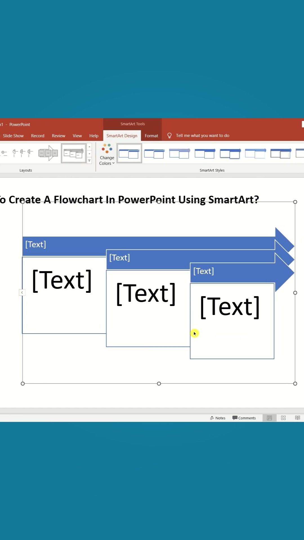Pick the timeline layout with three pins
The image size is (304, 540).
pyautogui.click(x=23, y=153)
